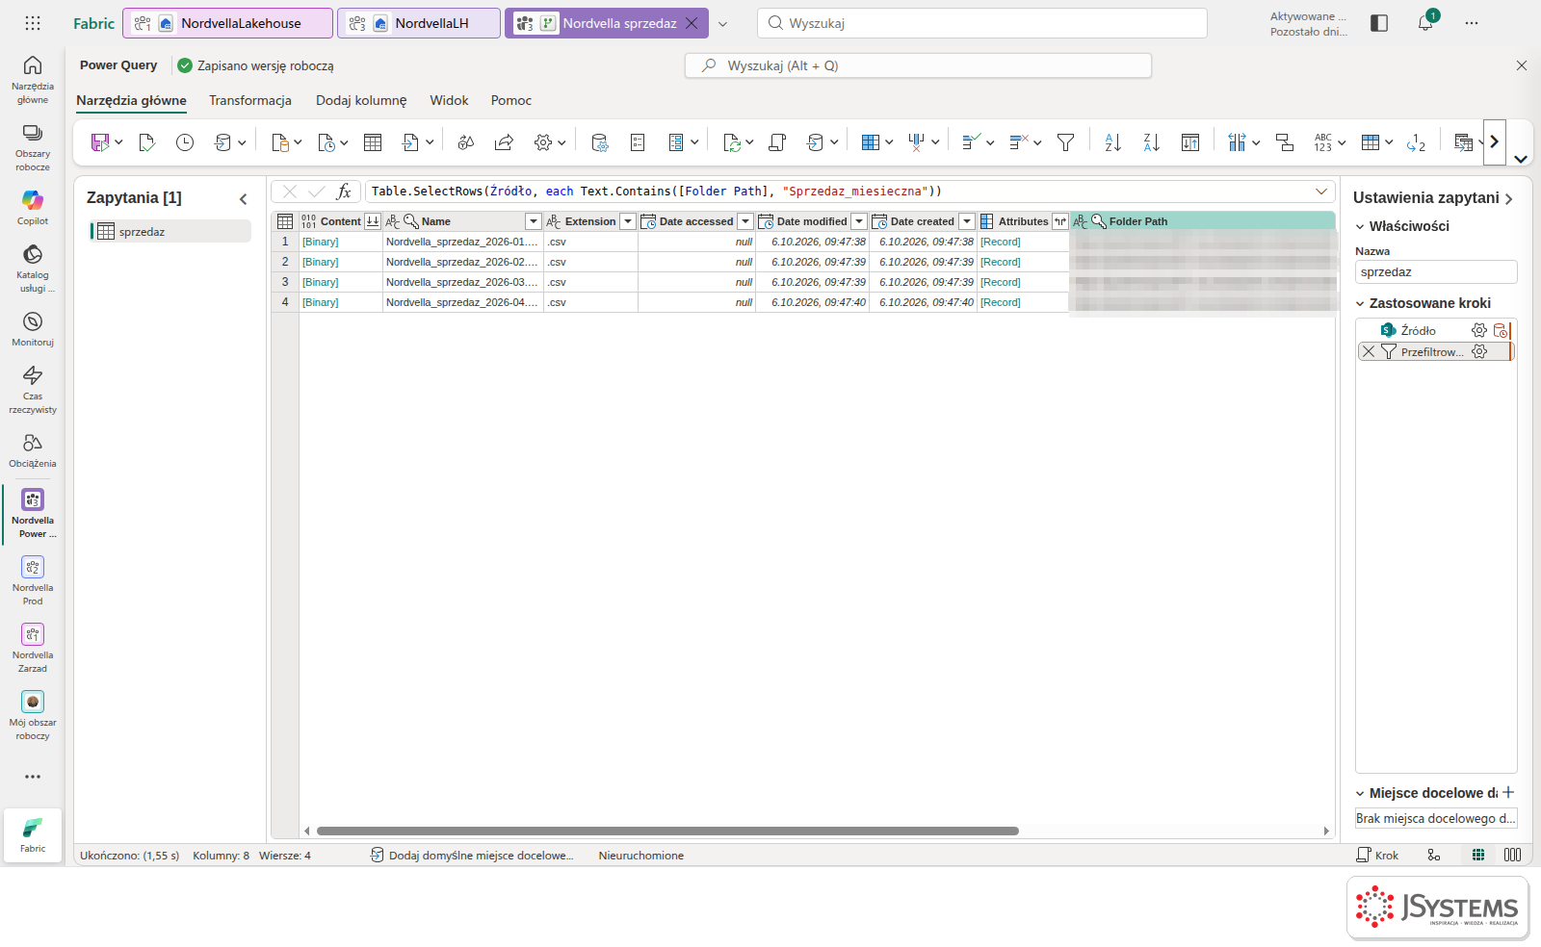Collapse the Właściwości section
Image resolution: width=1541 pixels, height=947 pixels.
pyautogui.click(x=1360, y=226)
